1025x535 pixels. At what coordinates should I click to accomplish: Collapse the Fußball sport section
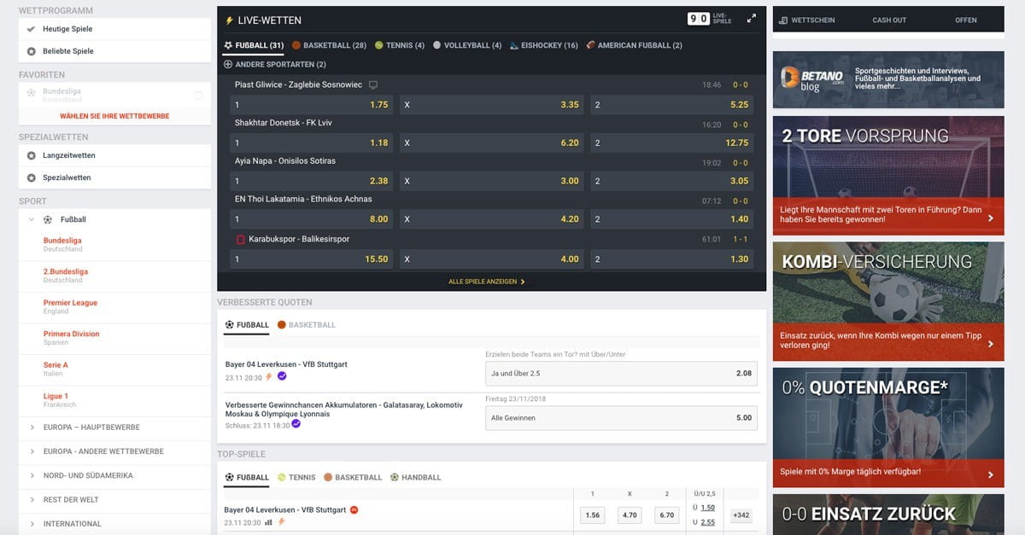pyautogui.click(x=32, y=219)
